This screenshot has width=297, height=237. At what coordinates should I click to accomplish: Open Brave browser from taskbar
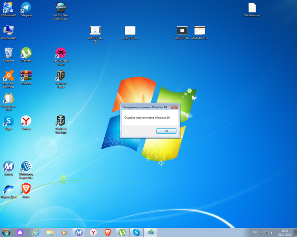(x=108, y=233)
